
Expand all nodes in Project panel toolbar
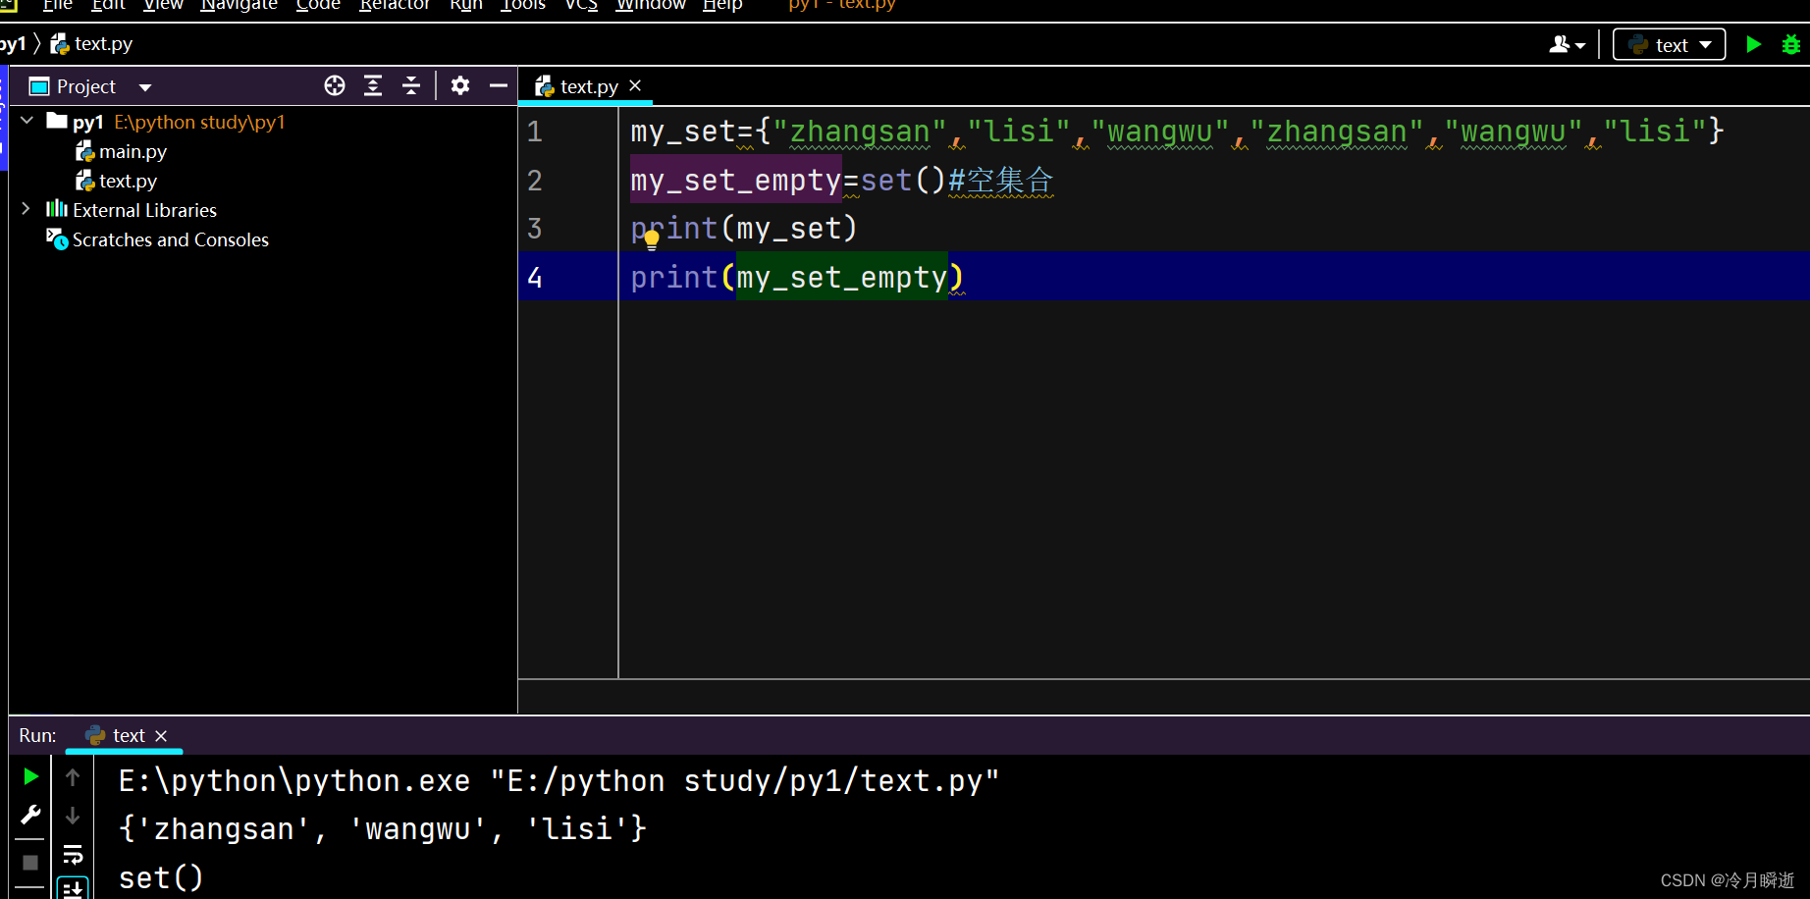point(373,85)
